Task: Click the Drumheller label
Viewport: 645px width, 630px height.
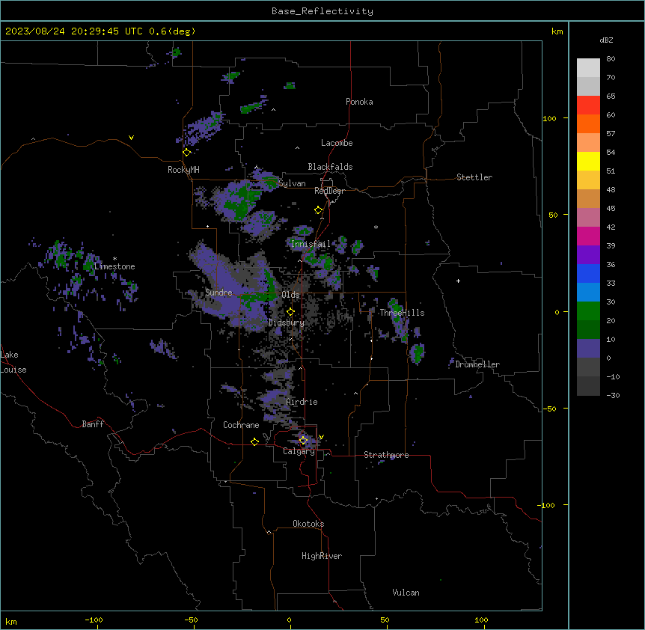Action: click(477, 364)
